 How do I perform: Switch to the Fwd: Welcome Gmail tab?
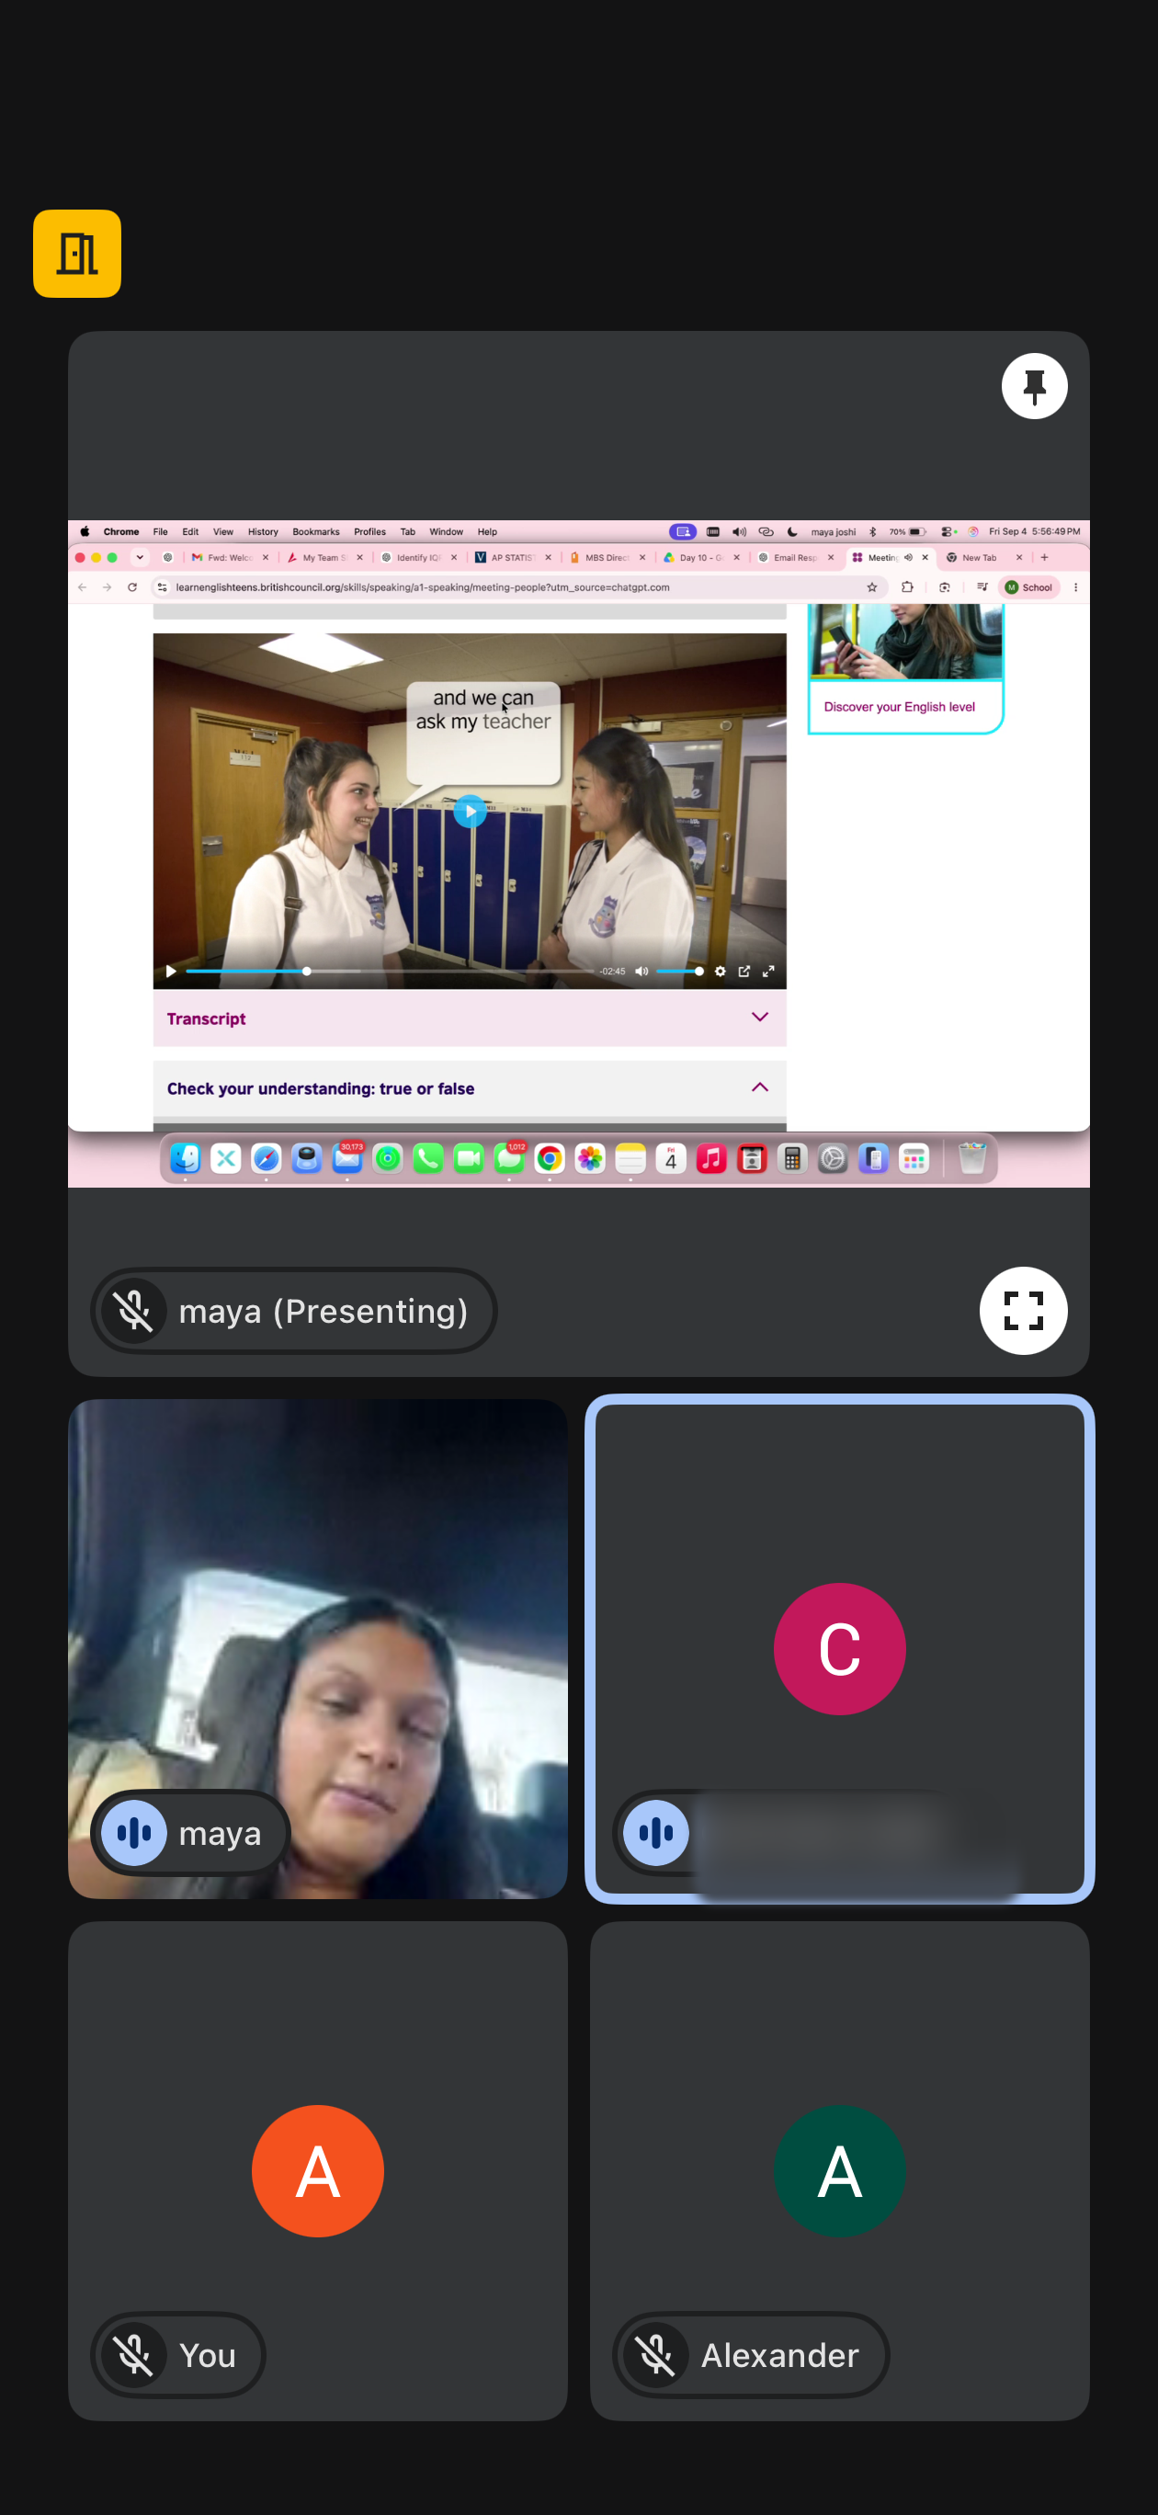click(230, 557)
